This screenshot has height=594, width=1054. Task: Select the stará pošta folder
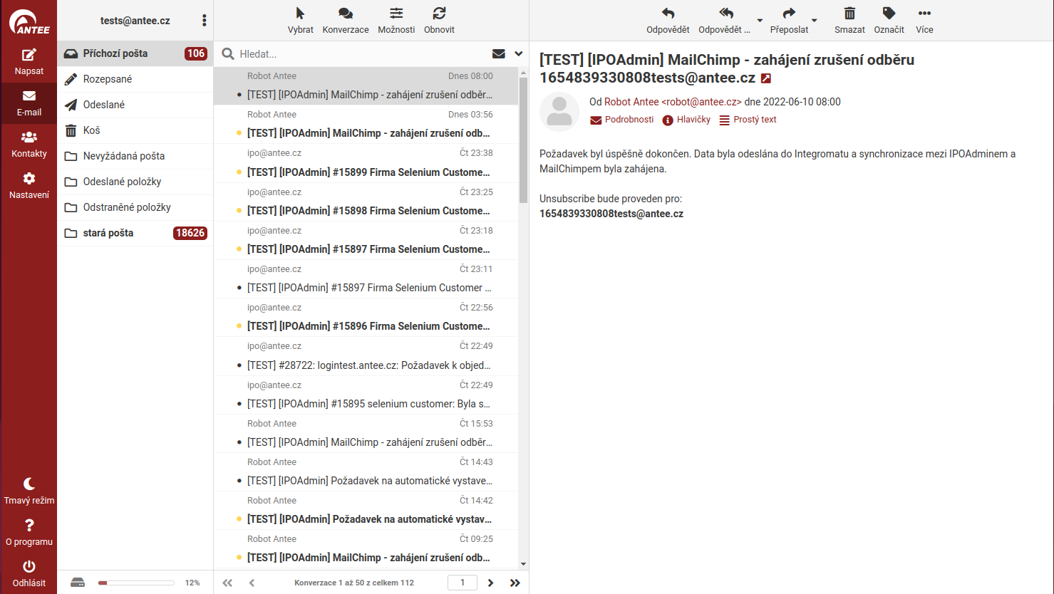coord(108,233)
